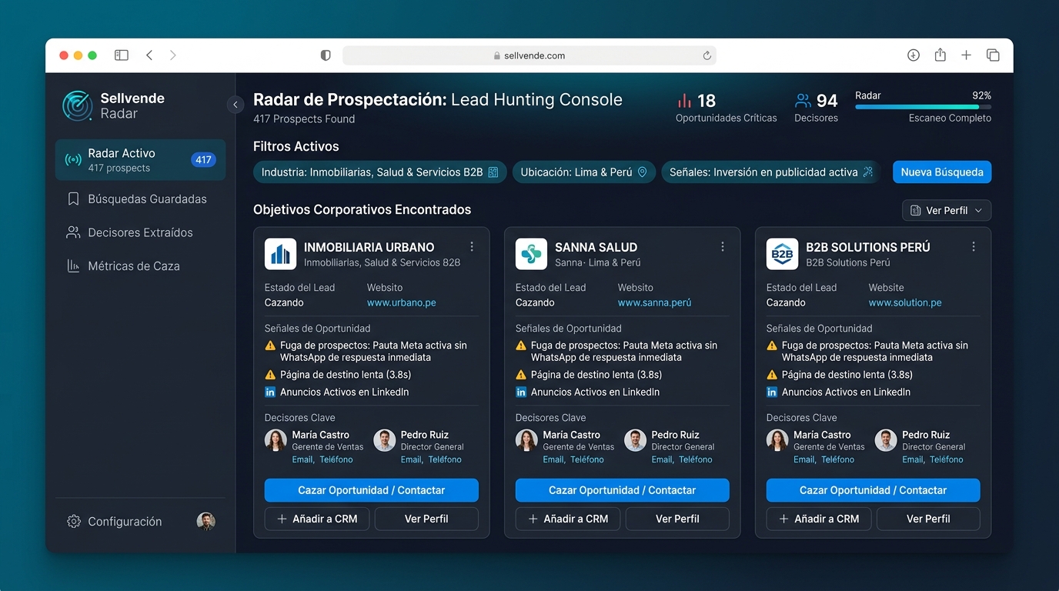1059x591 pixels.
Task: Open Sanna Salud card options menu
Action: (x=723, y=247)
